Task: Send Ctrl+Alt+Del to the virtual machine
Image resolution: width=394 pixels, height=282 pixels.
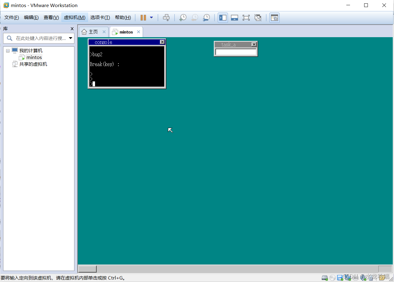Action: point(166,18)
